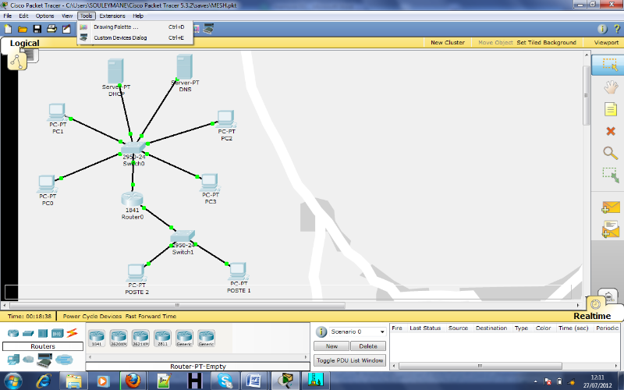
Task: Select the Place Note tool
Action: point(611,109)
